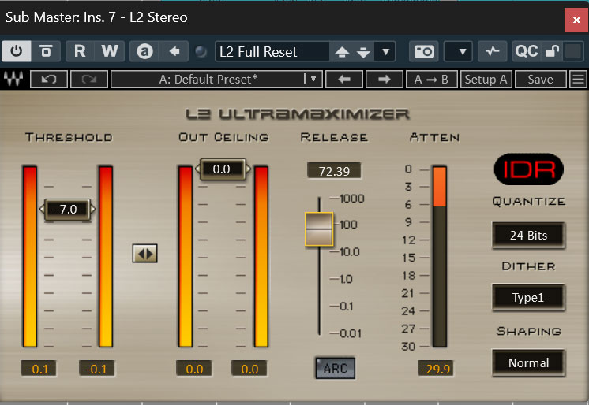
Task: Open the Quantize 24 Bits selector
Action: [x=528, y=235]
